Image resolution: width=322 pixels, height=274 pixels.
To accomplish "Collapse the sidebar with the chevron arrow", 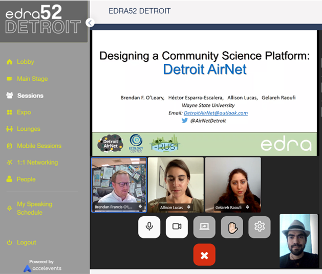I will point(90,23).
